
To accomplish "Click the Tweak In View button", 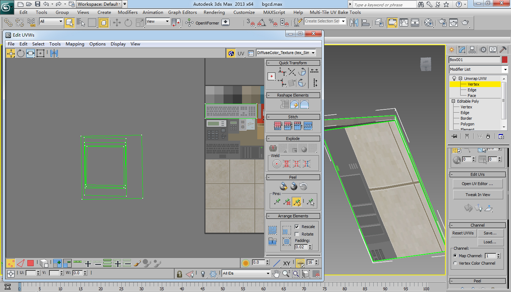I will [478, 195].
